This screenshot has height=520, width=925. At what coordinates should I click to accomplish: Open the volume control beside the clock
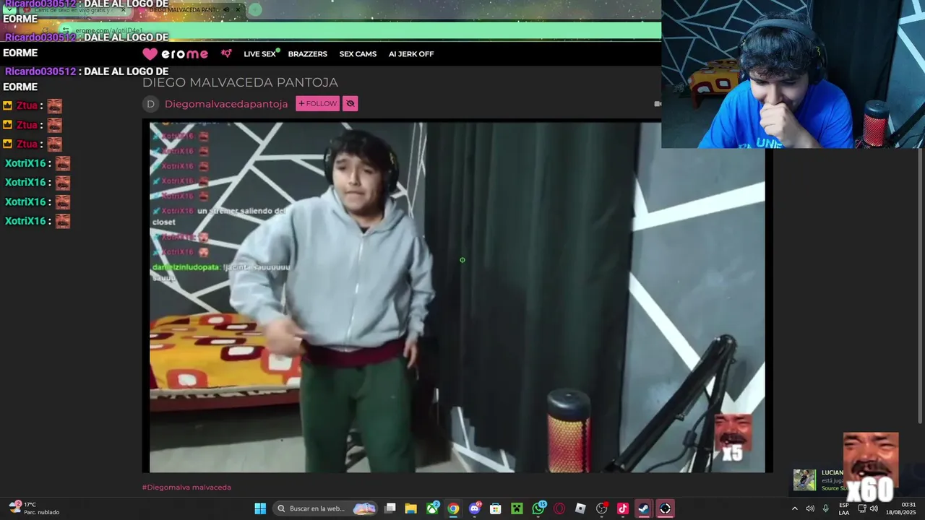click(874, 508)
